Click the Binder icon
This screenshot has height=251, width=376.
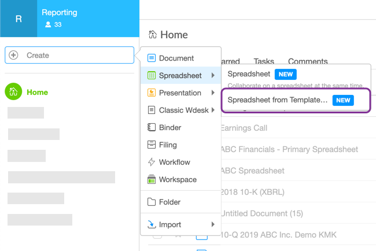coord(152,128)
